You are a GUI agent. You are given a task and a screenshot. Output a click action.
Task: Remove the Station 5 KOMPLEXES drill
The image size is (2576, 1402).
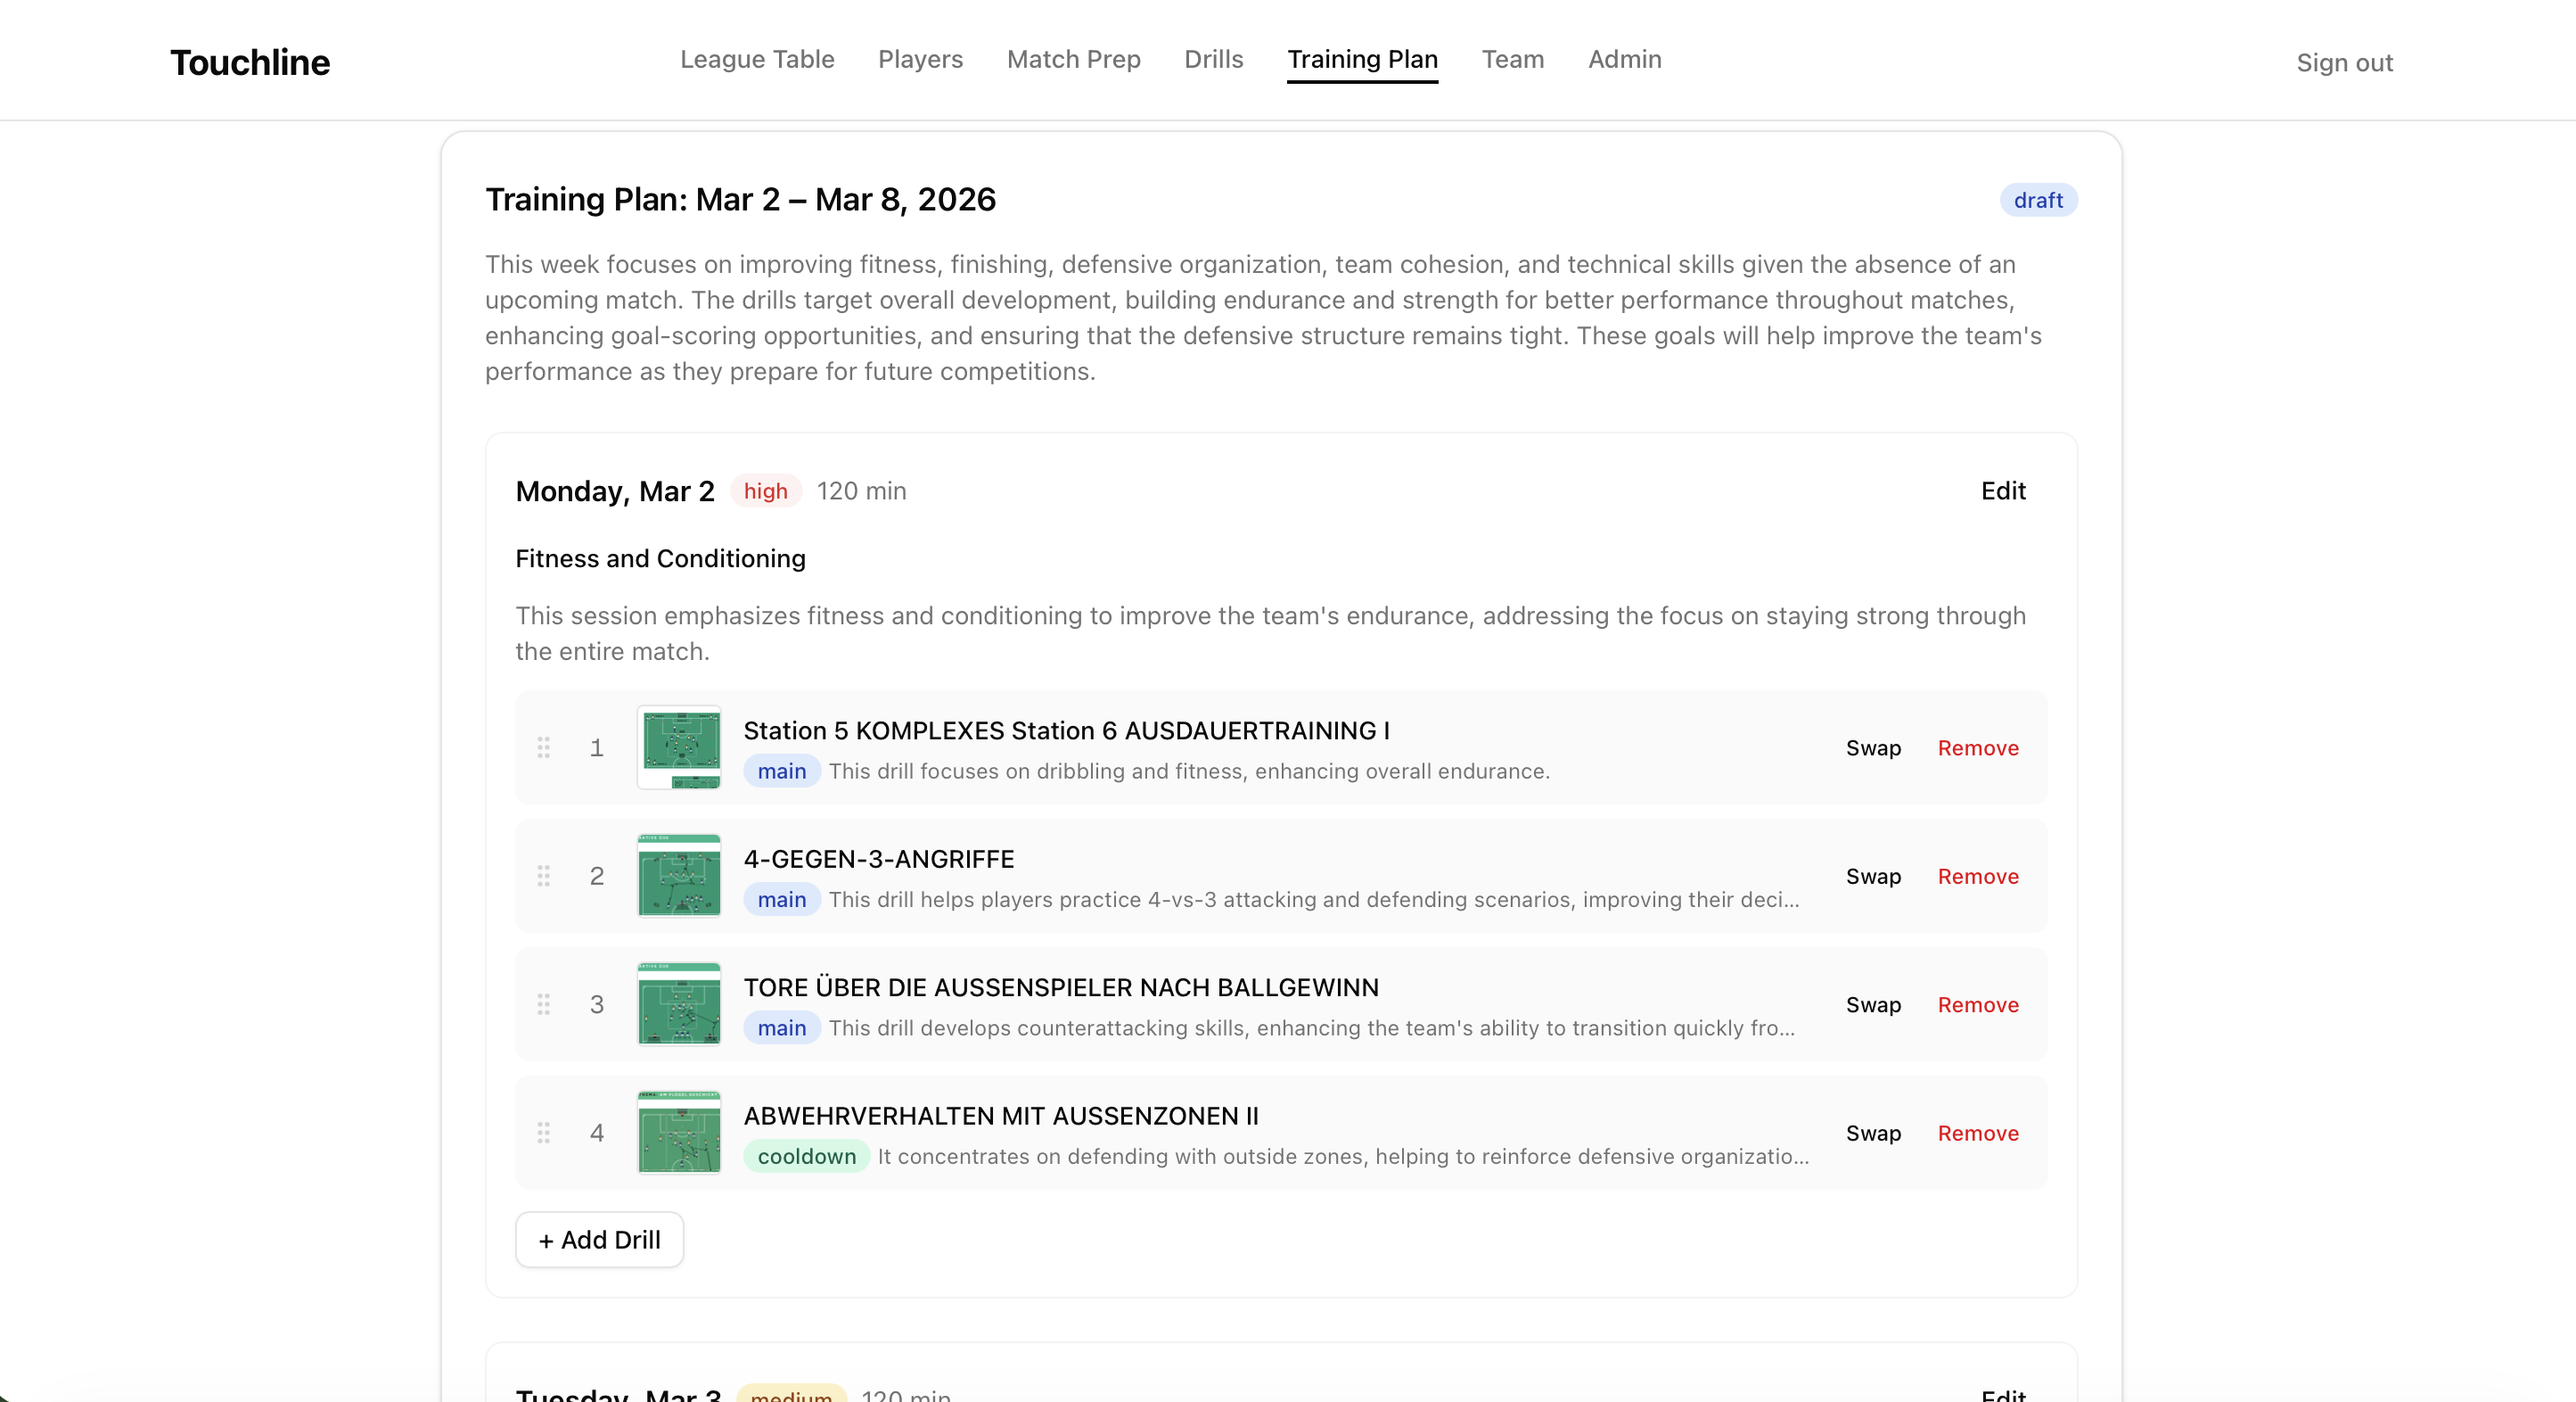1977,748
